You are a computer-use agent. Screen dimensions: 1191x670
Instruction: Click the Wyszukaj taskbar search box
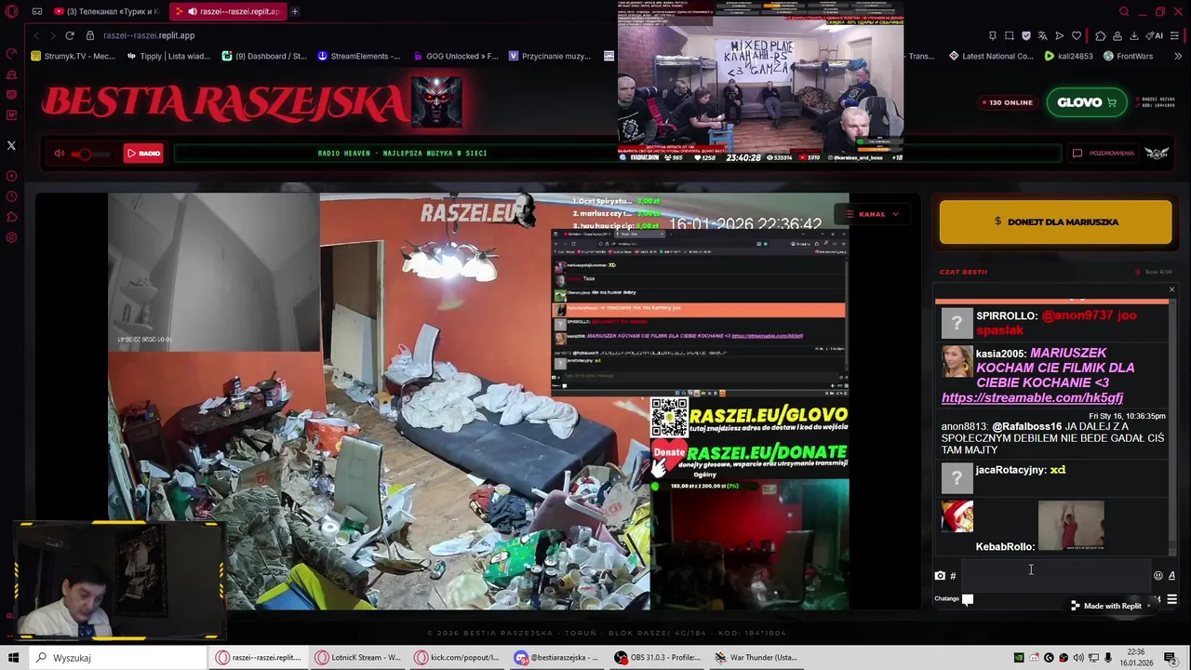(x=118, y=658)
